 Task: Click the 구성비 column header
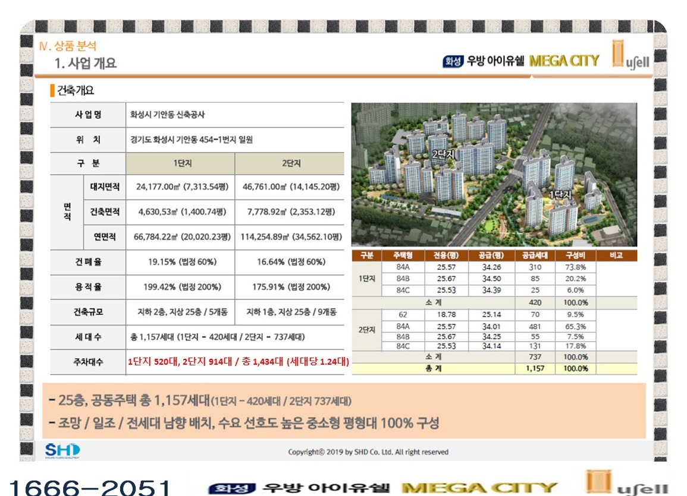coord(575,255)
